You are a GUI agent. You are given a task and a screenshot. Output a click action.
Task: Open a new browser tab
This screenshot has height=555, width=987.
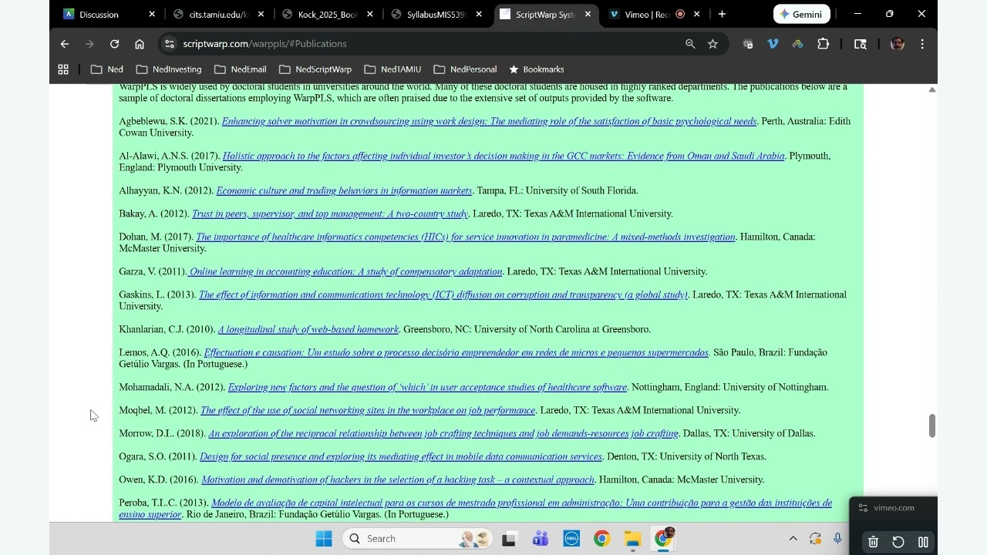(722, 14)
